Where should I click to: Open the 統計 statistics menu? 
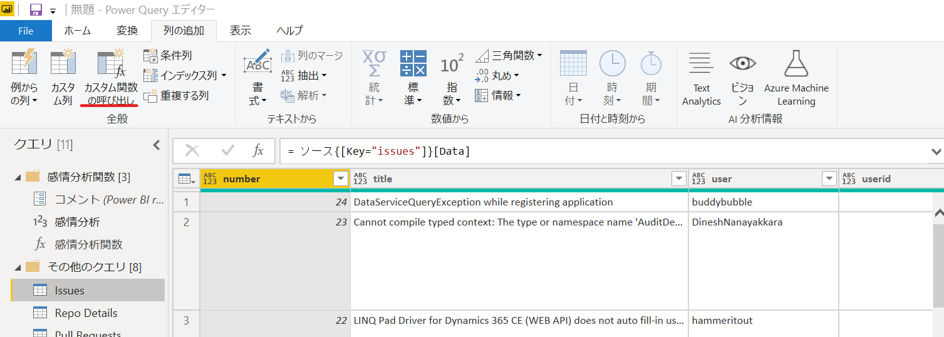coord(375,78)
